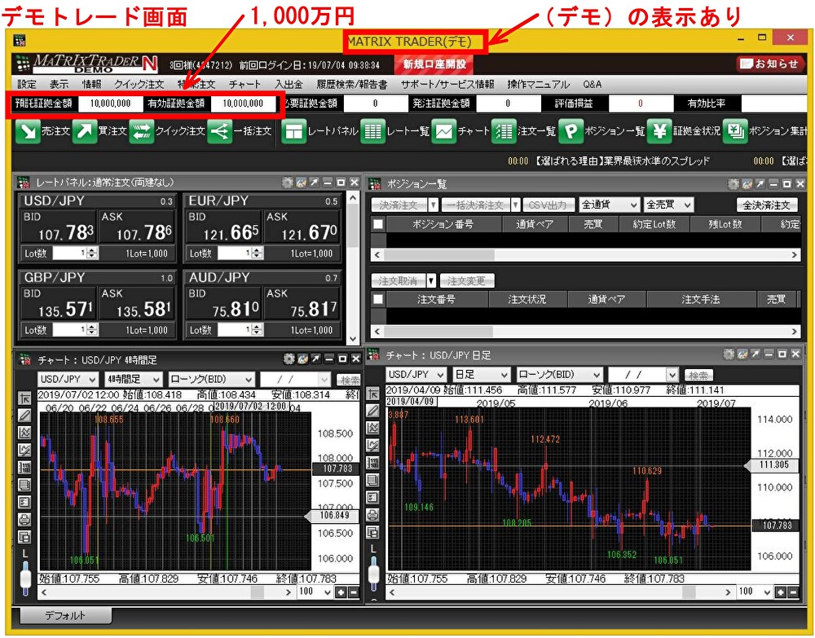
Task: Open the all-currencies (全通貨) filter dropdown
Action: pos(609,205)
